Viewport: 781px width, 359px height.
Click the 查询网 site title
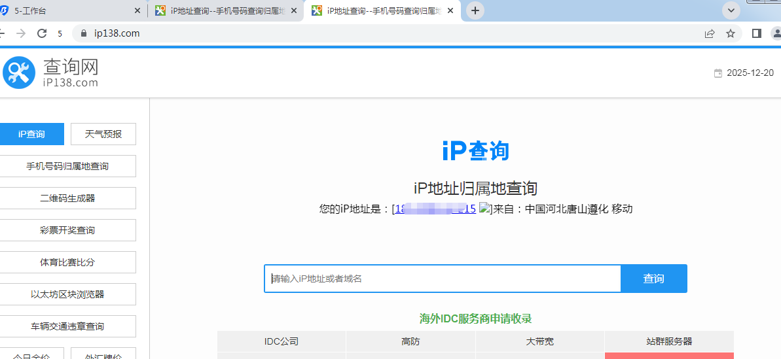point(71,67)
